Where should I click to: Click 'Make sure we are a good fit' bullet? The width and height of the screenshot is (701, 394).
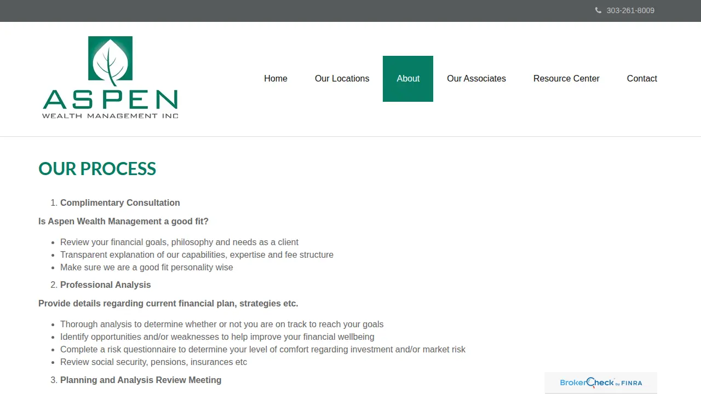(146, 267)
